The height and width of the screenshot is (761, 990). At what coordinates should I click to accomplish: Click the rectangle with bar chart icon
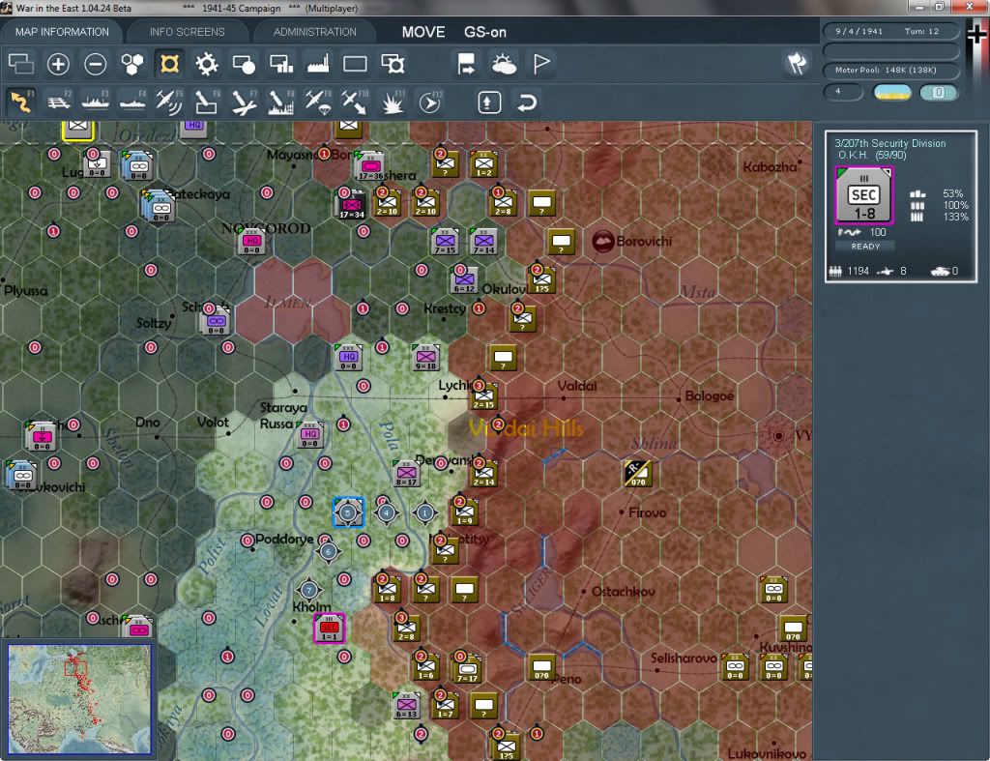pyautogui.click(x=281, y=64)
